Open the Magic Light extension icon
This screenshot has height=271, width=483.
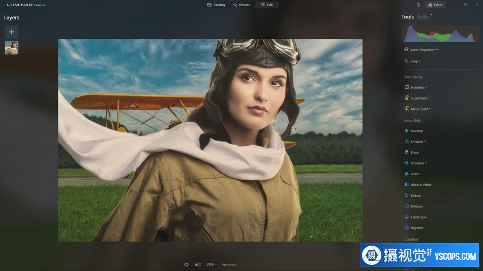[x=407, y=109]
